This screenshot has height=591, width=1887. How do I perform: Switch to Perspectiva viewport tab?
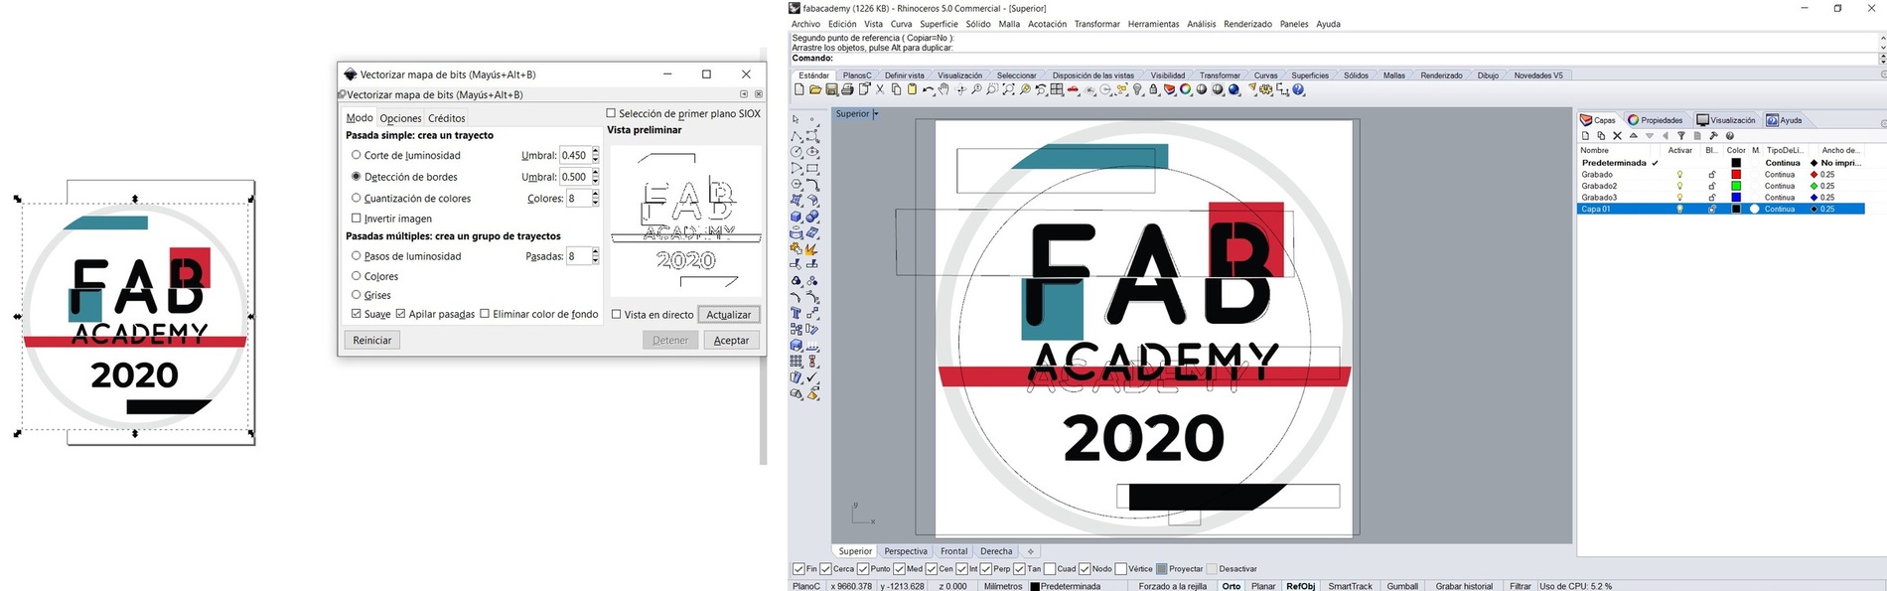coord(906,551)
